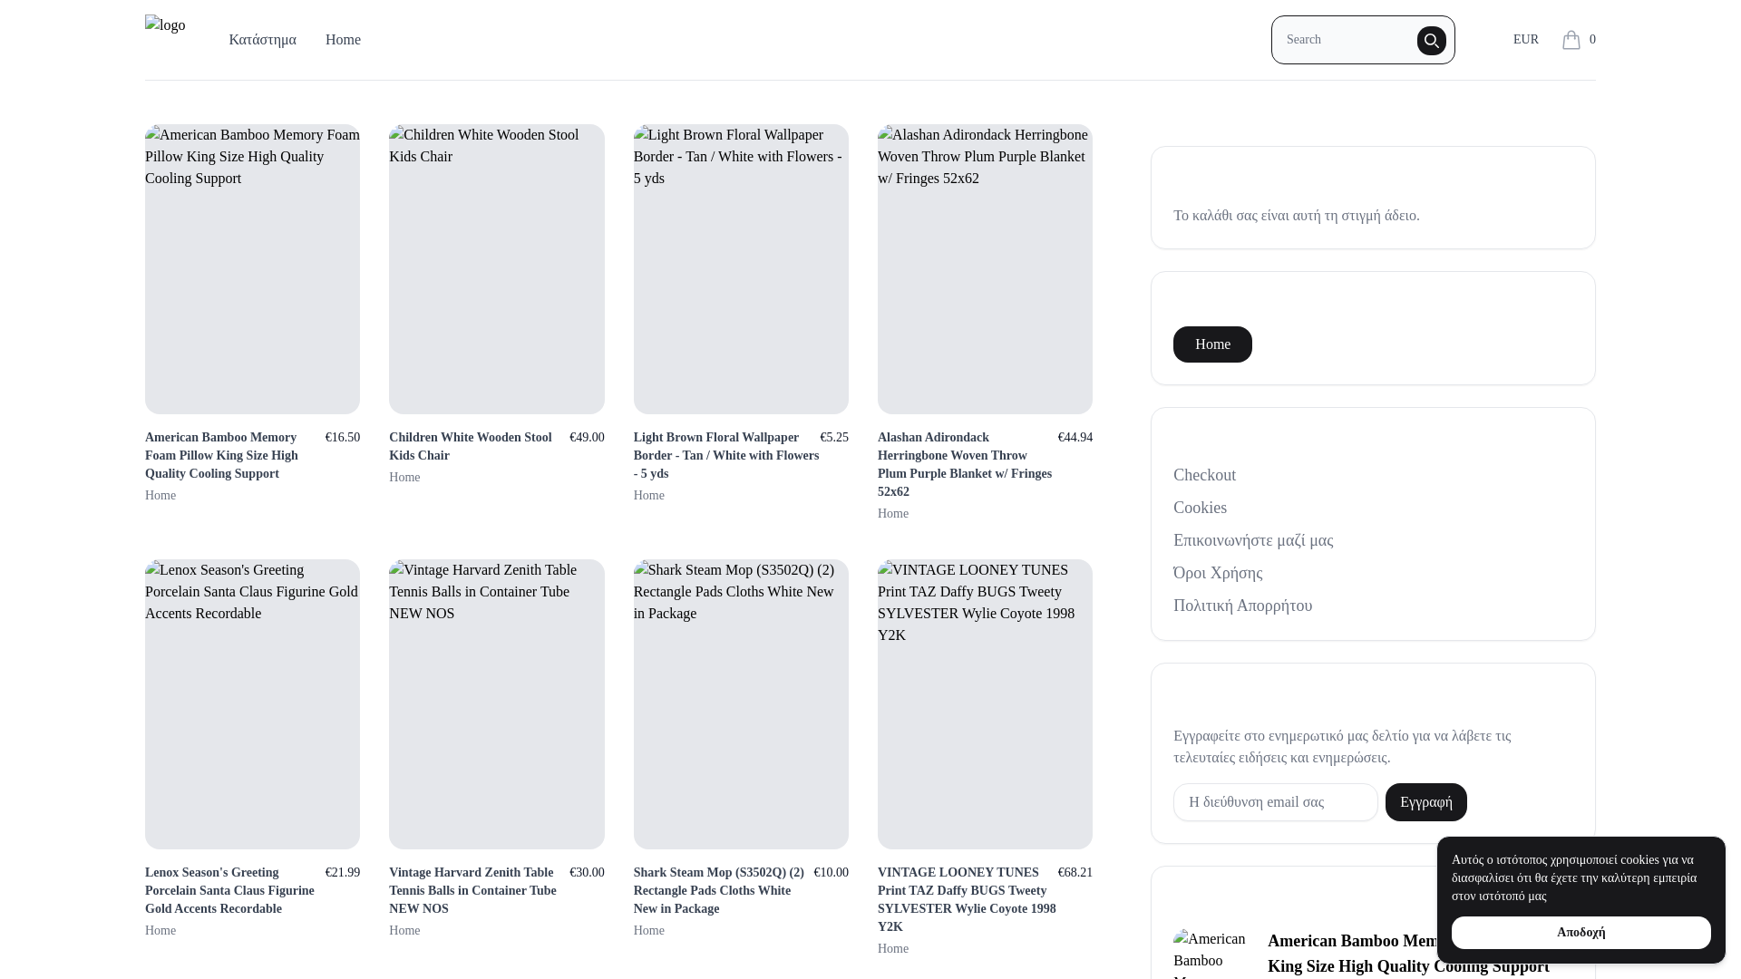Click the Αποδοχή cookie button
The height and width of the screenshot is (979, 1741).
tap(1581, 932)
